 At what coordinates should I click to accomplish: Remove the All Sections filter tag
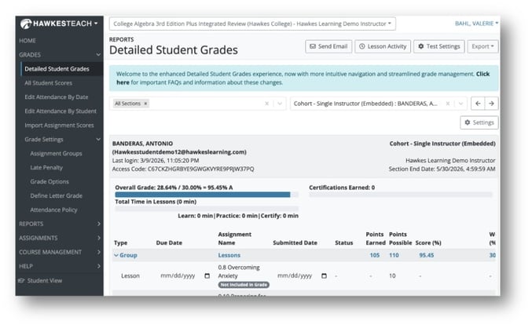point(145,104)
